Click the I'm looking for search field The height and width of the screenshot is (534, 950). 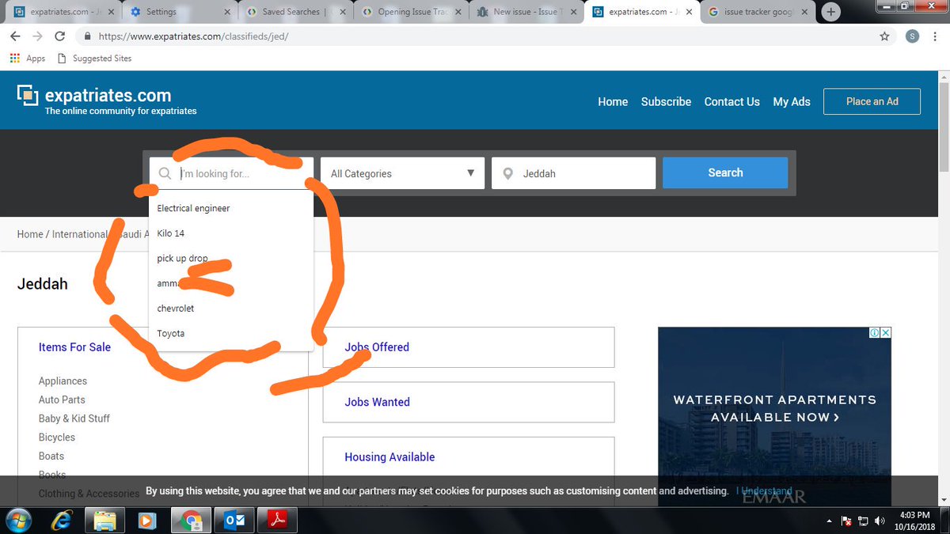pos(231,173)
